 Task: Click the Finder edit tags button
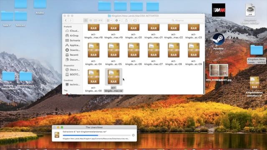pyautogui.click(x=135, y=20)
